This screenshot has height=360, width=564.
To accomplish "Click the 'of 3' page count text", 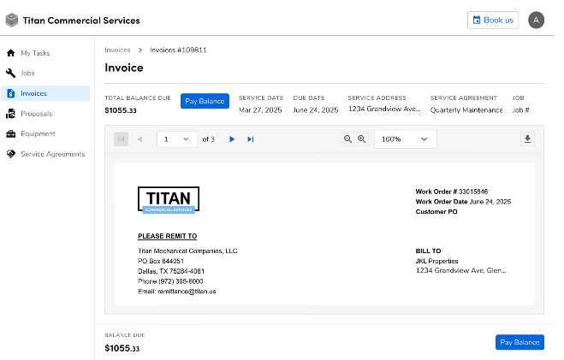I will click(208, 139).
